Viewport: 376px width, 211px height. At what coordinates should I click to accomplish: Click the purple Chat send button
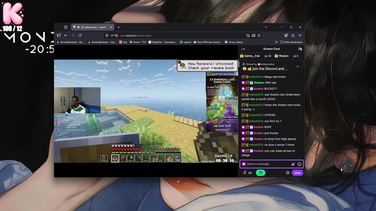point(297,173)
